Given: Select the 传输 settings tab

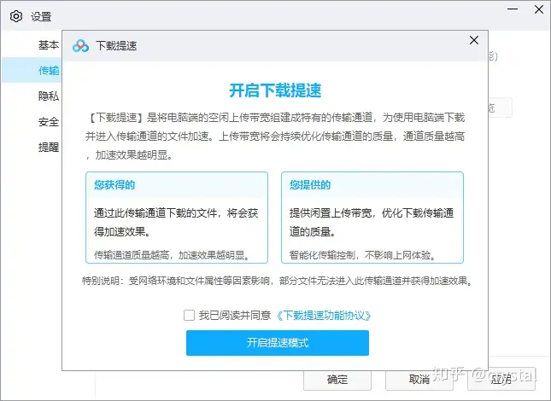Looking at the screenshot, I should pyautogui.click(x=32, y=71).
